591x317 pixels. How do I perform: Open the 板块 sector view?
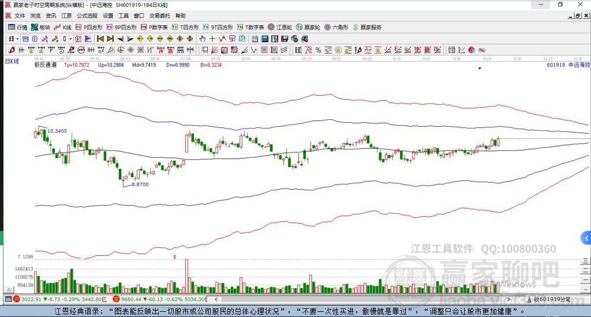tap(40, 27)
